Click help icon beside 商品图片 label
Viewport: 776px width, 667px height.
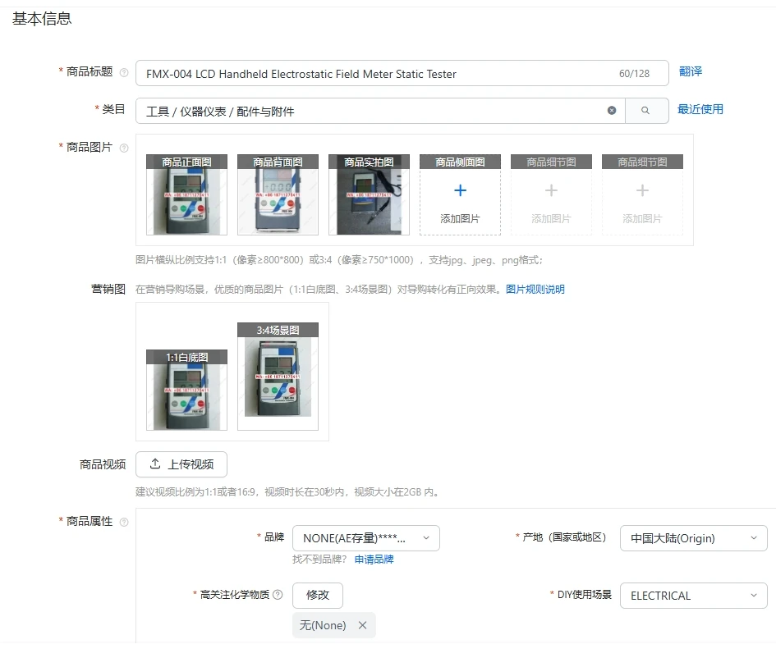(x=124, y=148)
